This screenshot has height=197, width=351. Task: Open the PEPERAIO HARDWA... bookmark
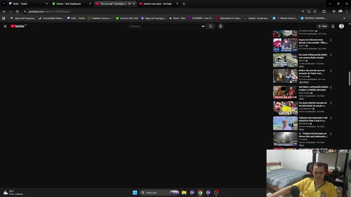pos(313,18)
